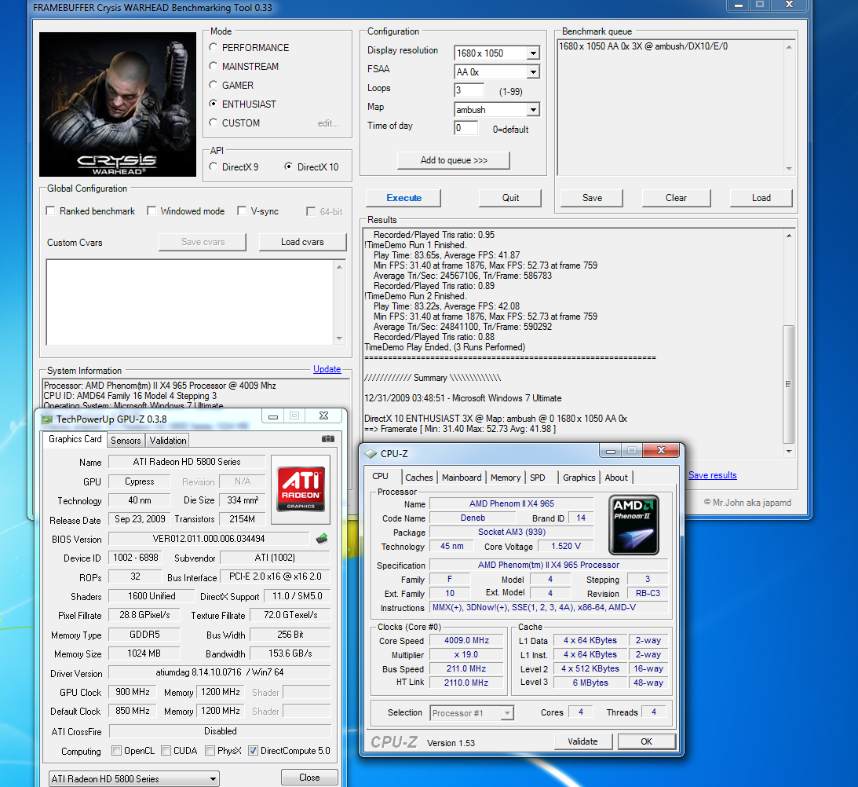This screenshot has width=858, height=787.
Task: Select the MAINSTREAM mode option
Action: (x=213, y=66)
